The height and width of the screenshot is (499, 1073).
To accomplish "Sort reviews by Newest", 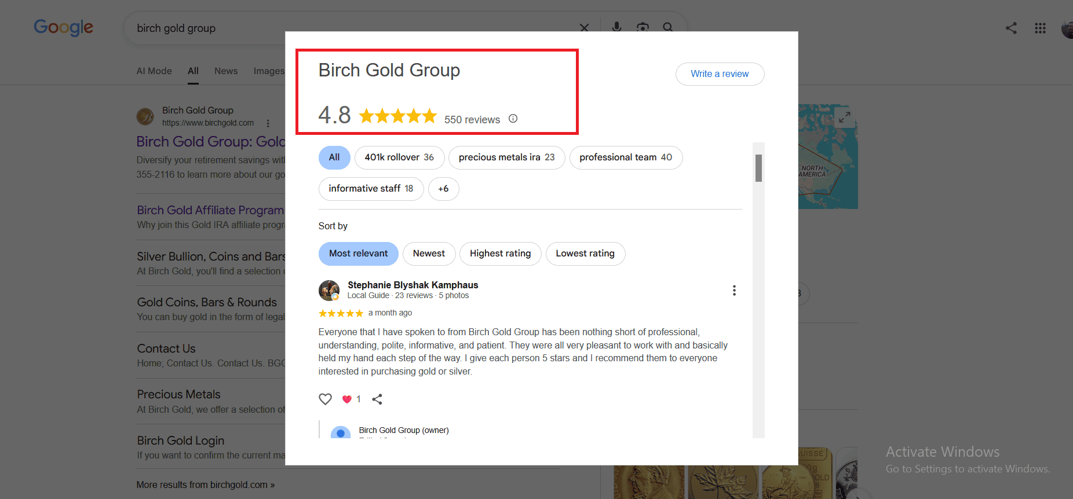I will point(429,254).
